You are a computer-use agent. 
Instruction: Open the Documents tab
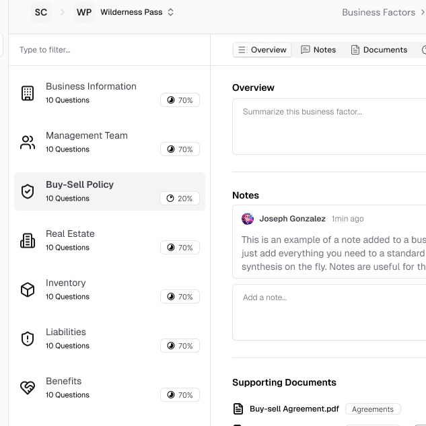pyautogui.click(x=379, y=50)
